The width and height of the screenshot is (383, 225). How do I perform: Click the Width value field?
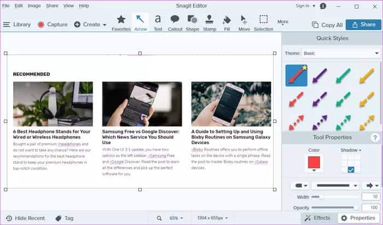[x=370, y=197]
